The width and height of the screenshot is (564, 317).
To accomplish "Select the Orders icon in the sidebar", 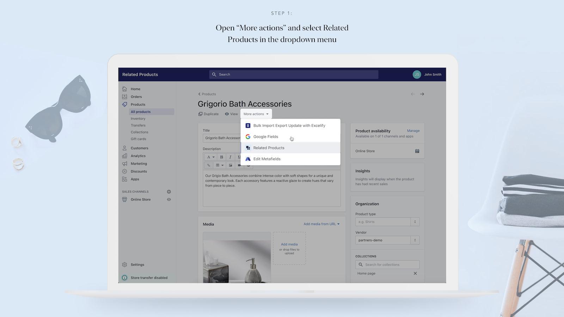I will pyautogui.click(x=125, y=97).
